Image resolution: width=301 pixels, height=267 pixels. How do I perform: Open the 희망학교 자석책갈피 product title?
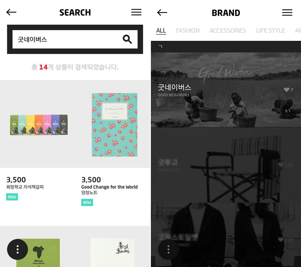(25, 187)
